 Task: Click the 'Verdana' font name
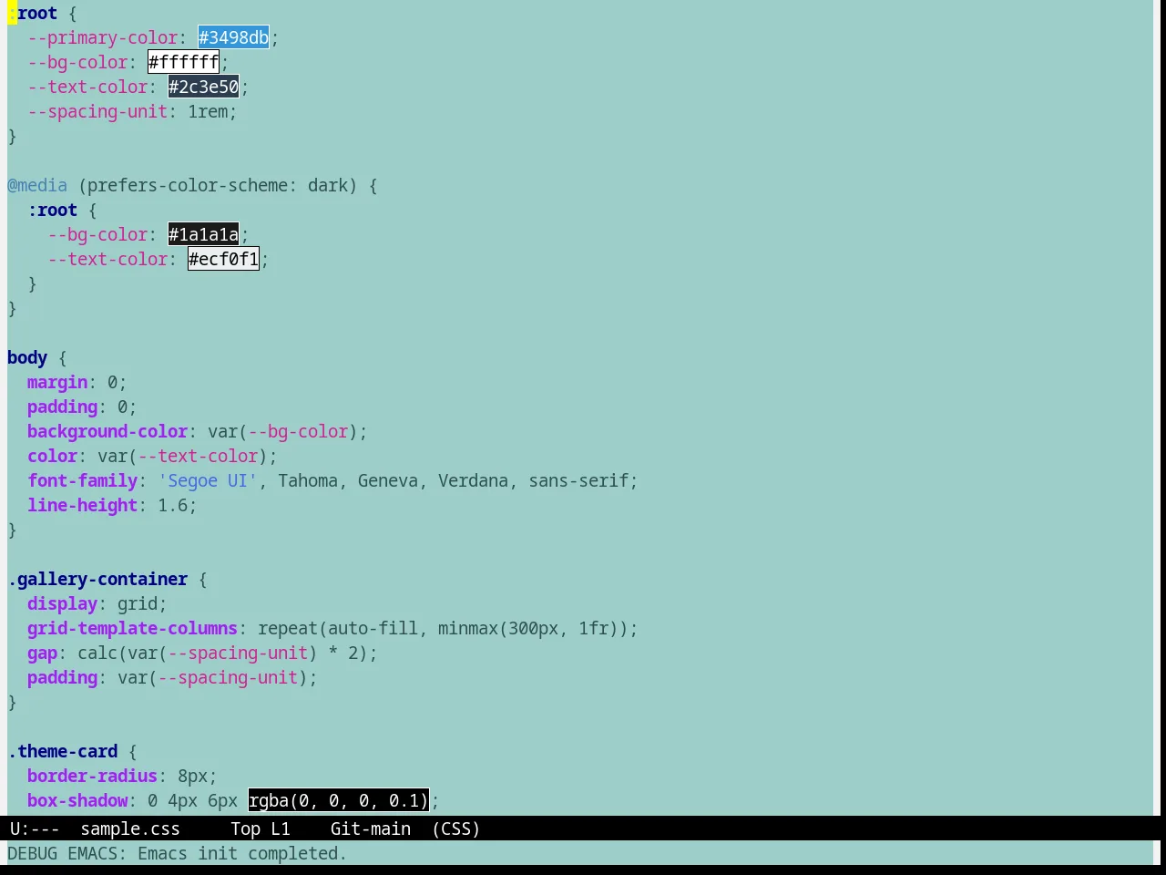tap(473, 480)
